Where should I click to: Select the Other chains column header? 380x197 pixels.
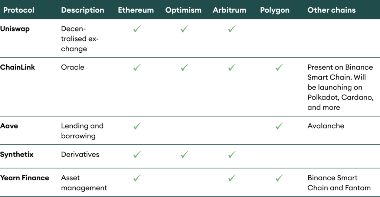tap(331, 10)
